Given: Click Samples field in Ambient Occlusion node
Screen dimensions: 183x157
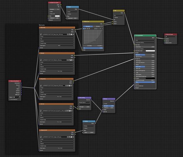Looking at the screenshot, I should 55,9.
